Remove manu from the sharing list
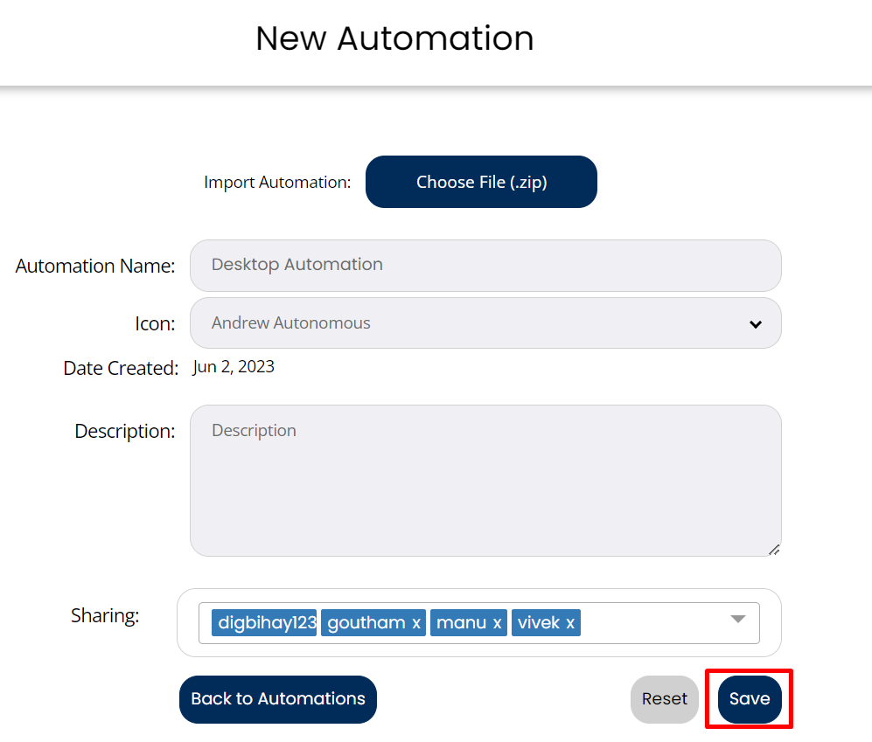The width and height of the screenshot is (872, 742). point(497,623)
